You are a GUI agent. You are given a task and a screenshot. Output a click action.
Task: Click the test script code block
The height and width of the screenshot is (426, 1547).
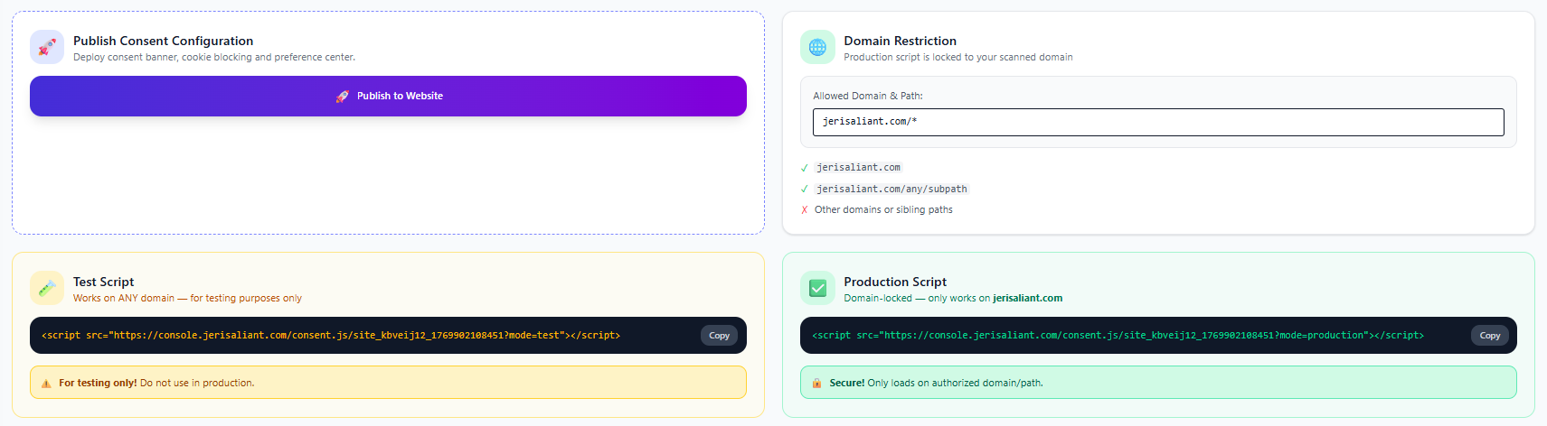click(x=331, y=336)
